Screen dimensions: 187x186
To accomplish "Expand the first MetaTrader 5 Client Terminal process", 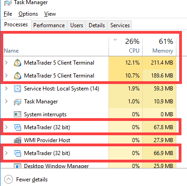I will tap(6, 63).
